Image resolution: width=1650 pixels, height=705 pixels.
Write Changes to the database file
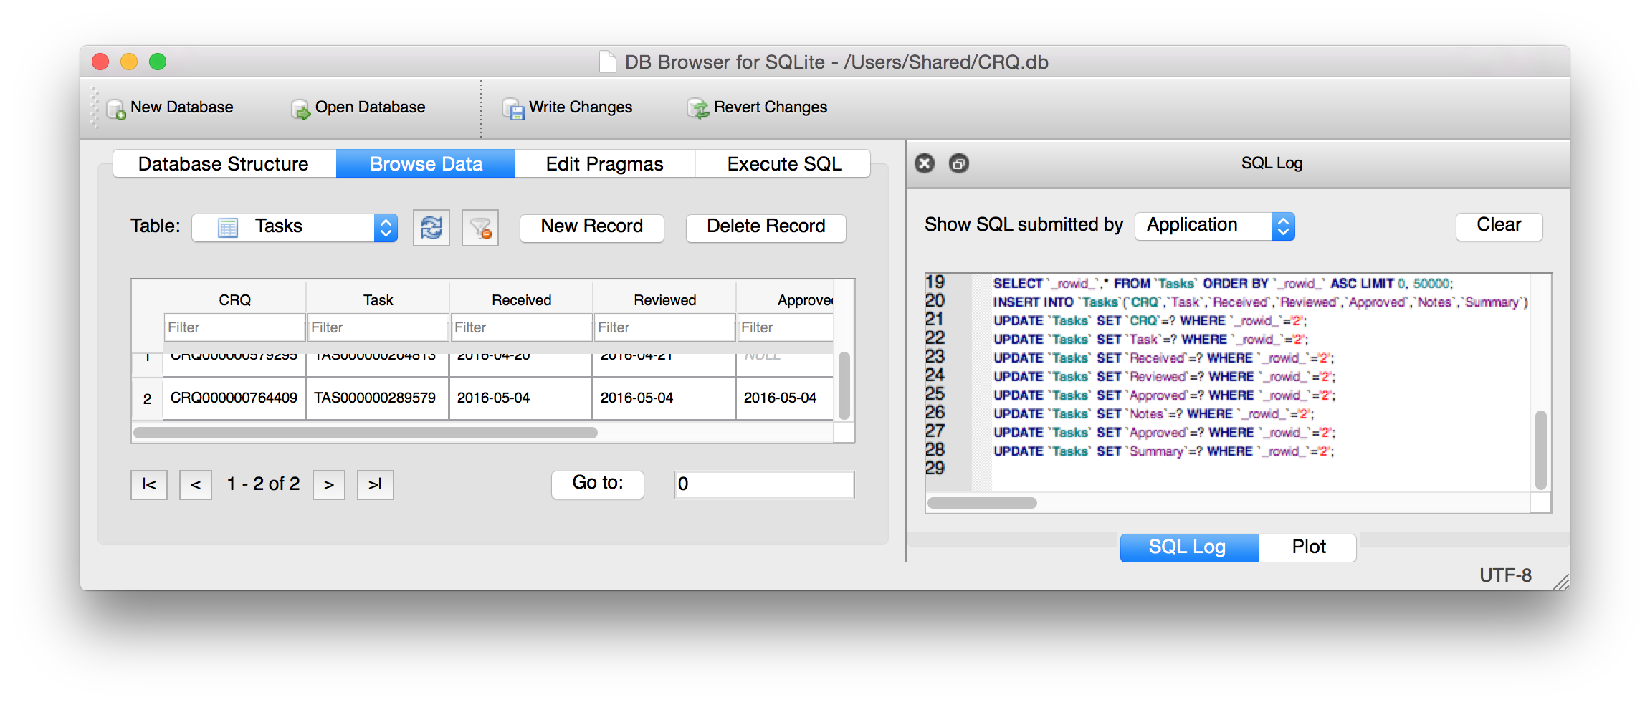pyautogui.click(x=569, y=107)
